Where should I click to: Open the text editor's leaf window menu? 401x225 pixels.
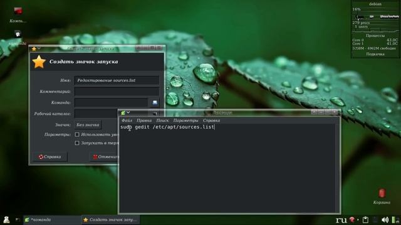coord(123,112)
